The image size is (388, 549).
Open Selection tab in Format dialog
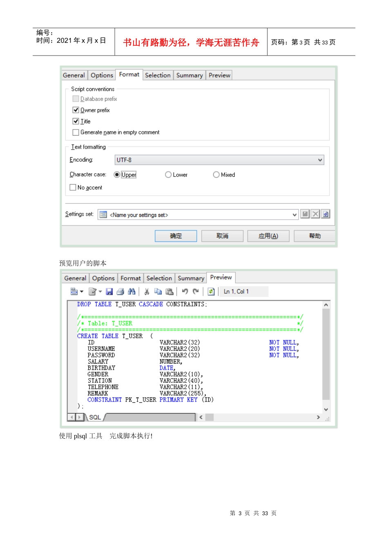pos(158,75)
